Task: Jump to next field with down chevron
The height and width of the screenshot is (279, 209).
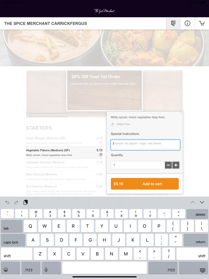Action: click(202, 202)
